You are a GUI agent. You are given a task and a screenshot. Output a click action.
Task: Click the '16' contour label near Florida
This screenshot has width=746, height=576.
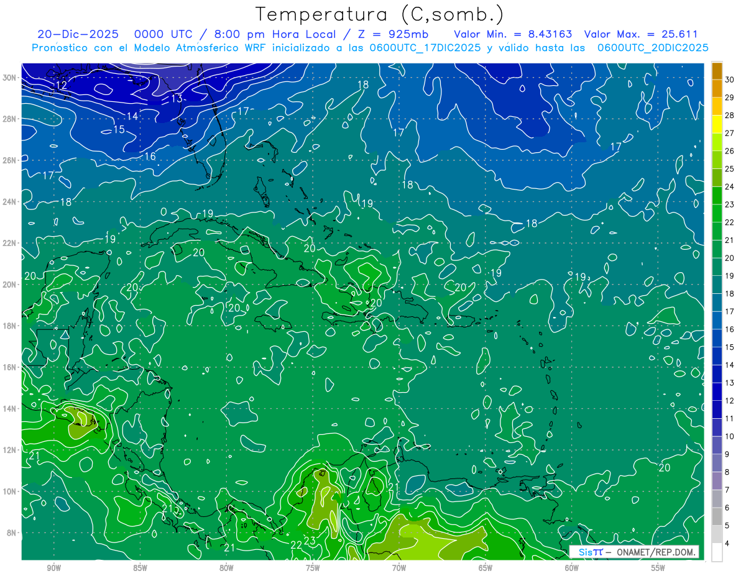(x=150, y=157)
